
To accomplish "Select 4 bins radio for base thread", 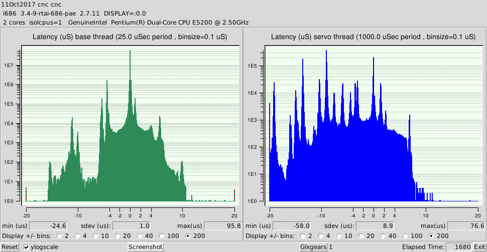I will pos(77,236).
